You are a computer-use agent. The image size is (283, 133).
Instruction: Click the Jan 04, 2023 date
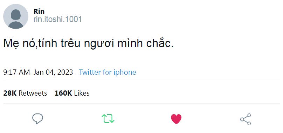[53, 72]
